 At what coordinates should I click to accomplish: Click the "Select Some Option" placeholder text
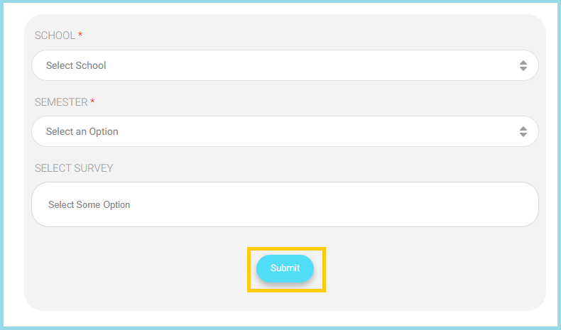[89, 204]
